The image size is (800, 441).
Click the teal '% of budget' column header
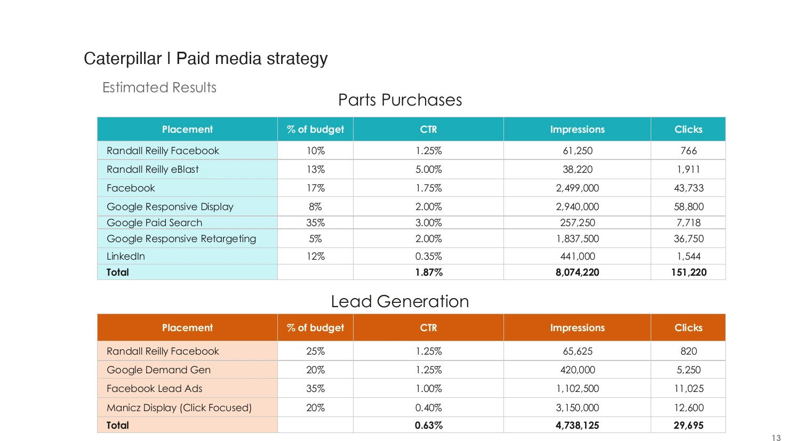click(315, 129)
